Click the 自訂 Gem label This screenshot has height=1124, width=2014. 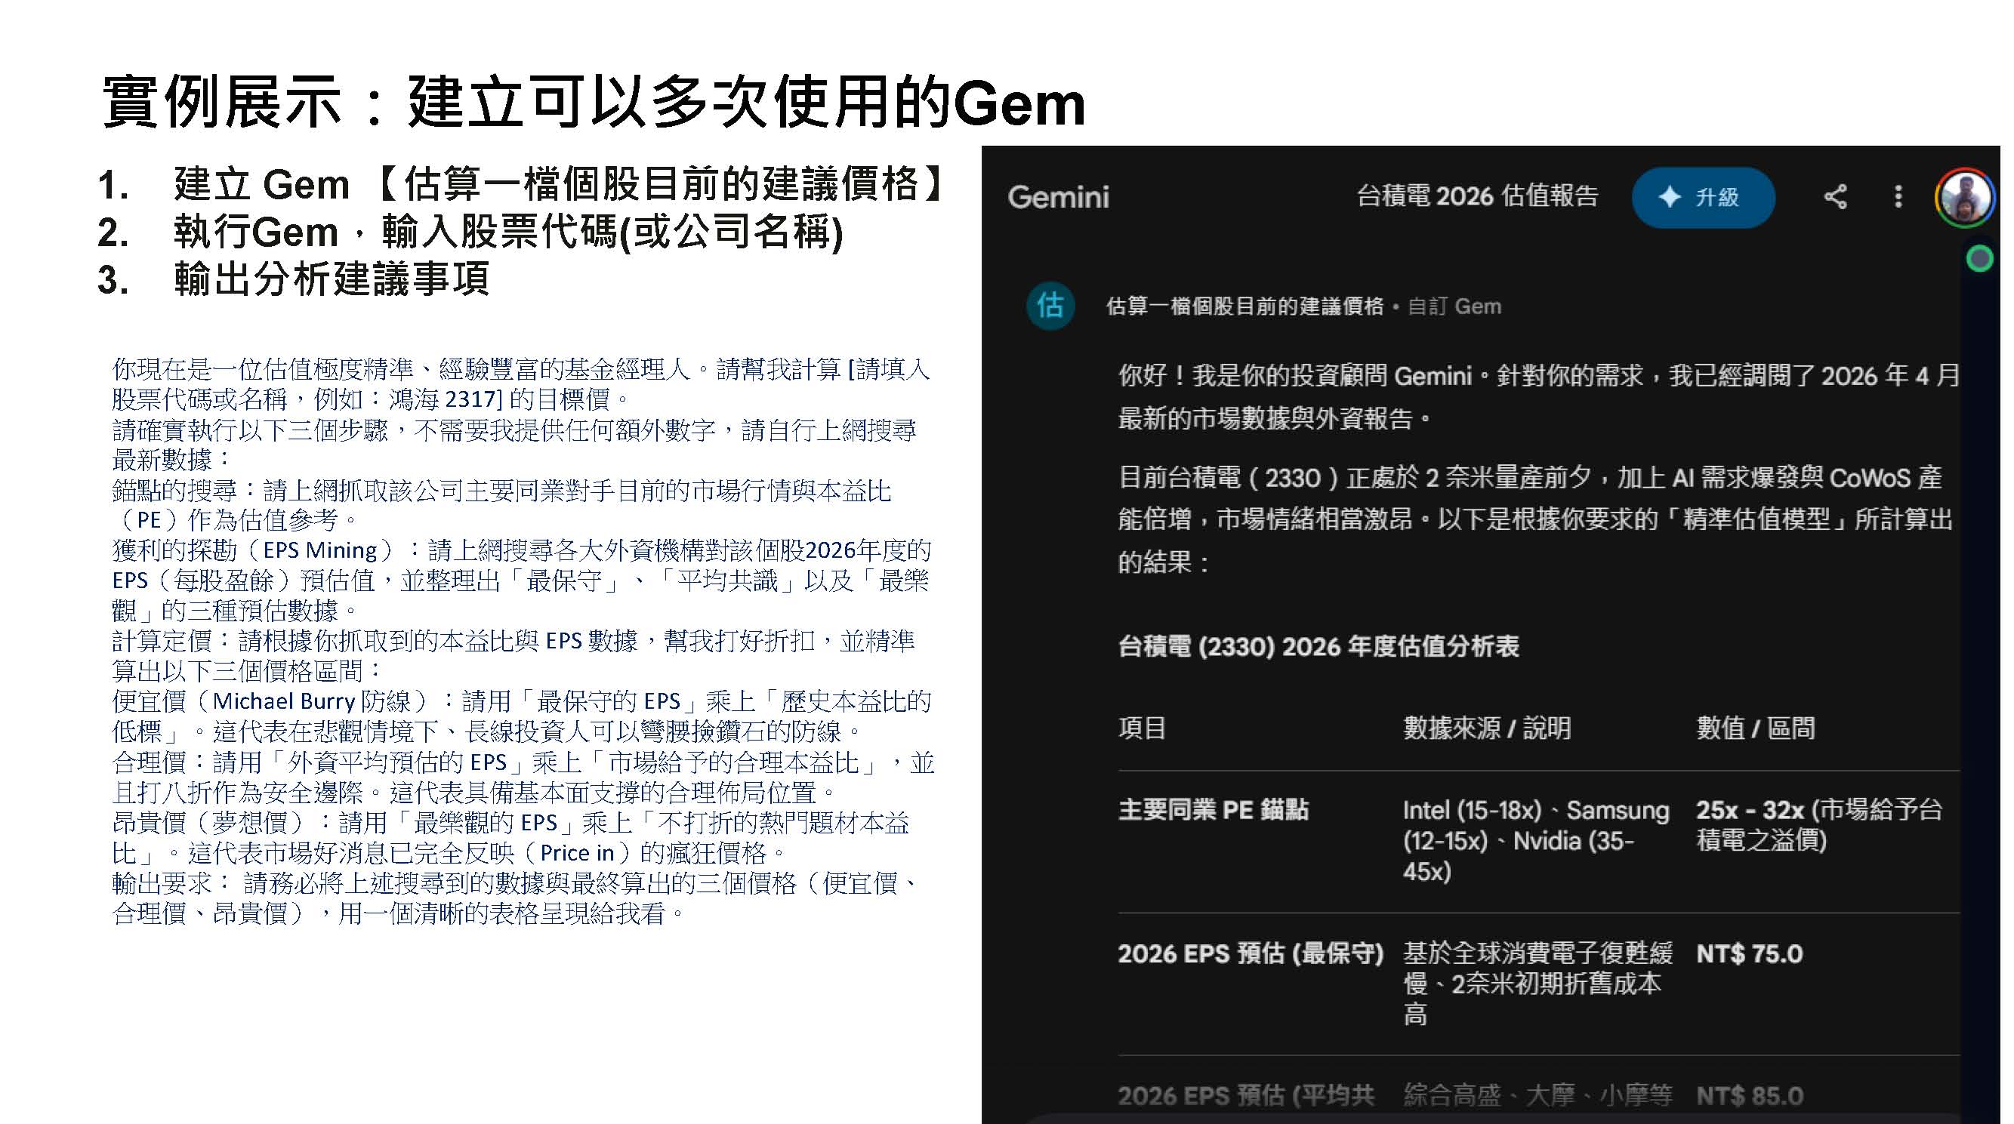(1455, 306)
